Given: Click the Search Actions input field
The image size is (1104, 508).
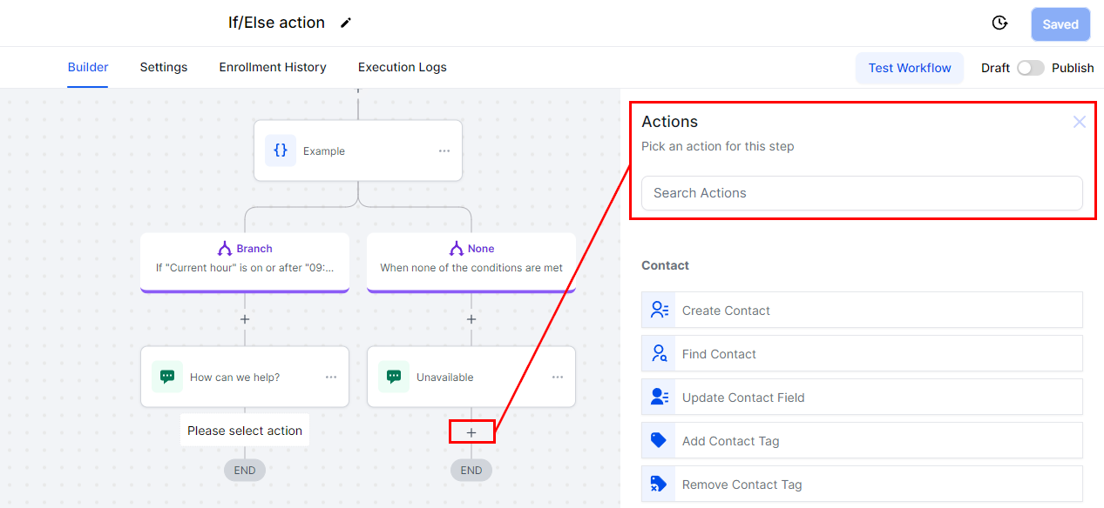Looking at the screenshot, I should coord(862,193).
